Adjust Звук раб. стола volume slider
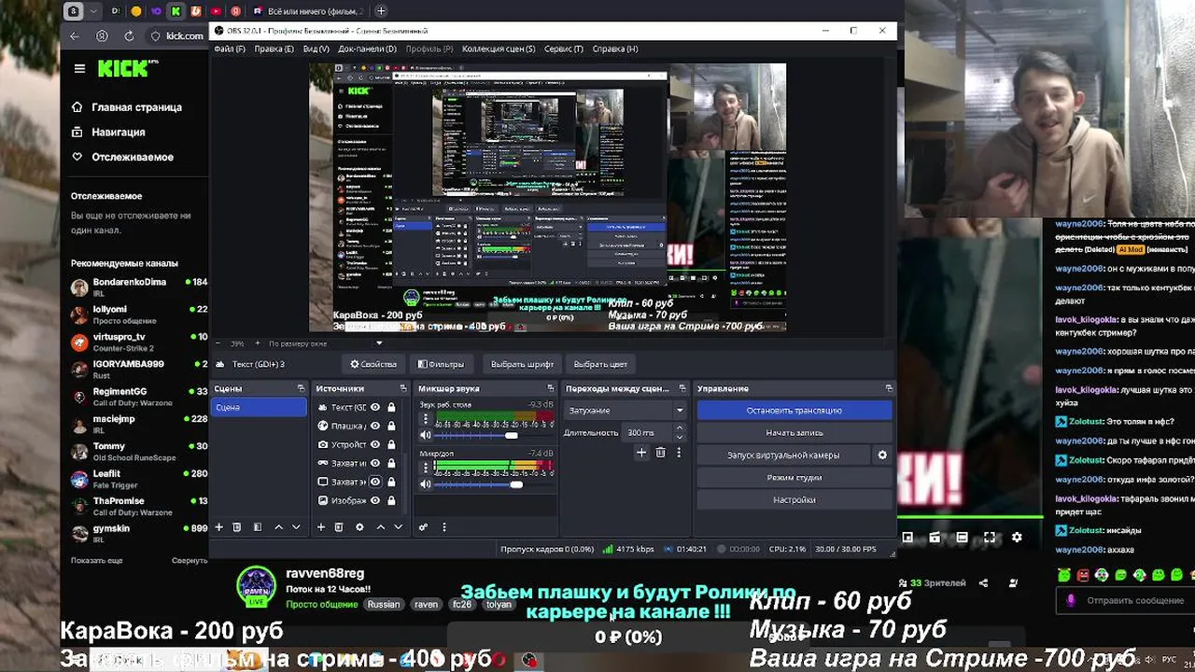The height and width of the screenshot is (672, 1195). [x=511, y=436]
